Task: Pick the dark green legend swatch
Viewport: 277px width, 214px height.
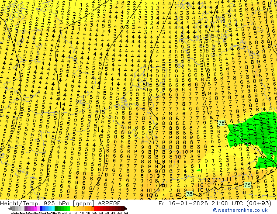Action: (56, 208)
